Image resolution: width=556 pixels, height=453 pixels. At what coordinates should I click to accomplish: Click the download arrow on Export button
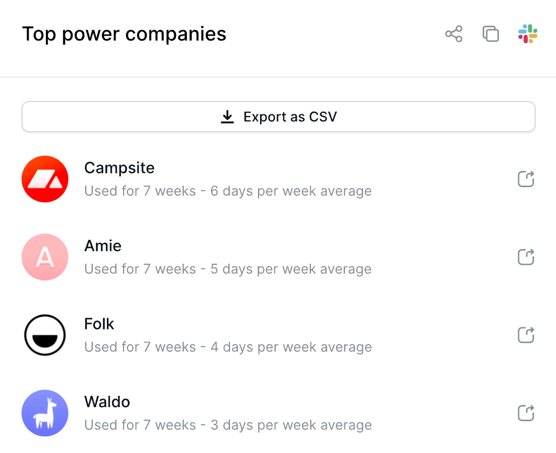(227, 116)
